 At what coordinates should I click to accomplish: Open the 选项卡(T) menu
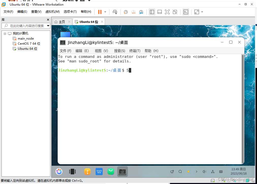click(70, 12)
